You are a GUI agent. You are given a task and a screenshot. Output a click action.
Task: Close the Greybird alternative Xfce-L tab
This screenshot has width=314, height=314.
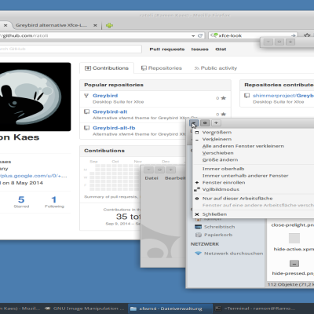pos(95,25)
